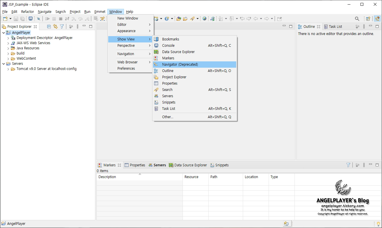Image resolution: width=382 pixels, height=228 pixels.
Task: Maximize the Outline view panel
Action: coord(378,26)
